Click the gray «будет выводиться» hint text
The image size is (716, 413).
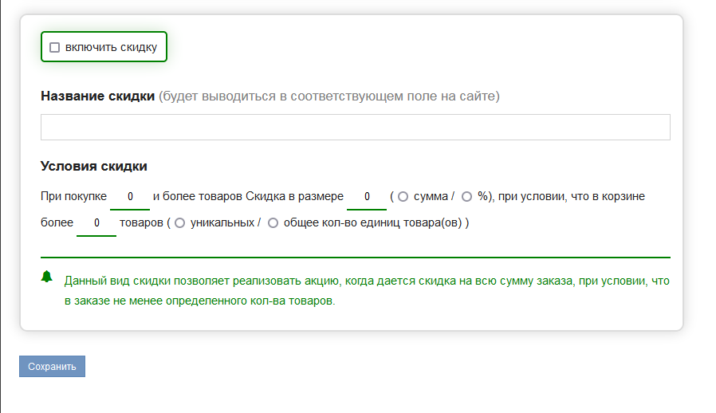coord(329,96)
